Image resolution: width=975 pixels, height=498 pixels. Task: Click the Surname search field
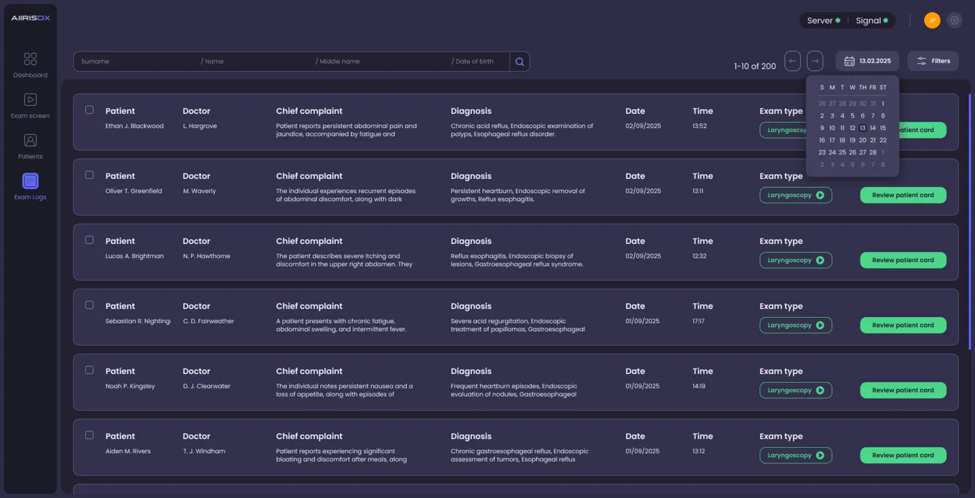click(x=137, y=62)
